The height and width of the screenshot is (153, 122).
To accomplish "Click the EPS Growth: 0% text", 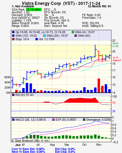I will pos(55,12).
